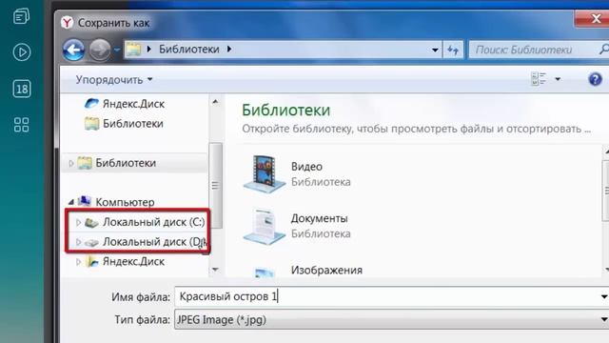The width and height of the screenshot is (609, 343).
Task: Select Компьютер in the navigation tree
Action: (x=125, y=202)
